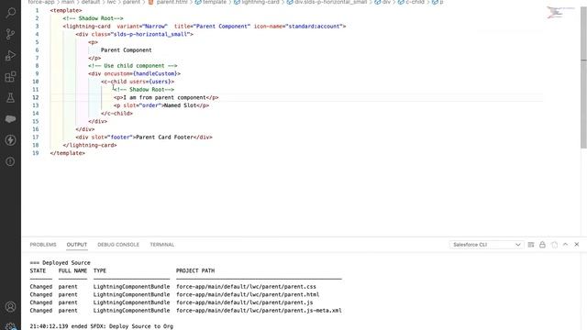
Task: Click the 'Use child component' comment
Action: [x=133, y=66]
